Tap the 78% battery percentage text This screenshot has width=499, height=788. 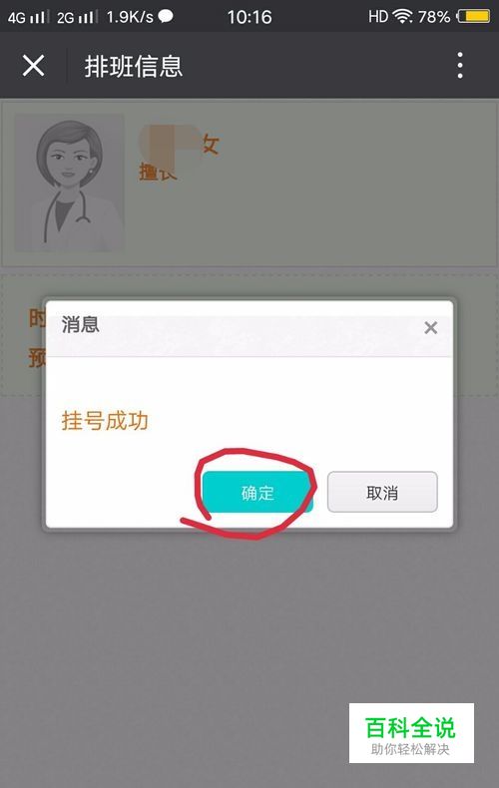pyautogui.click(x=433, y=17)
